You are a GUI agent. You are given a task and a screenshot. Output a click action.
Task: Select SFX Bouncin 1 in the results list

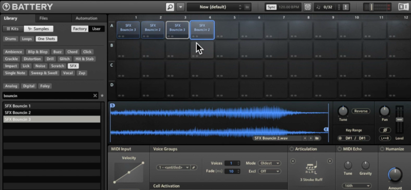(x=52, y=106)
